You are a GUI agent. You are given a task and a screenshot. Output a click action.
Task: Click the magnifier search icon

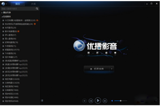(x=37, y=9)
